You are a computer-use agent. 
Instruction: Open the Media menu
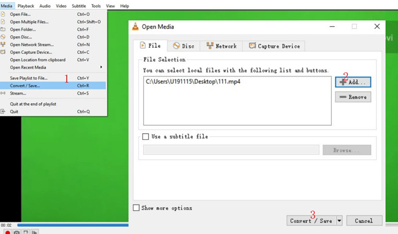tap(7, 6)
